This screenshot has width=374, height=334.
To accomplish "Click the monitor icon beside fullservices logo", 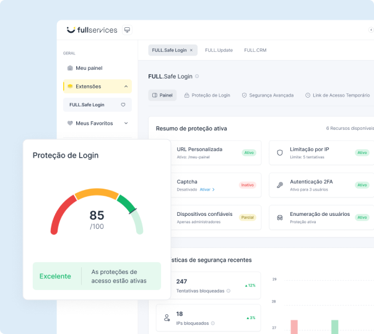I will [127, 30].
